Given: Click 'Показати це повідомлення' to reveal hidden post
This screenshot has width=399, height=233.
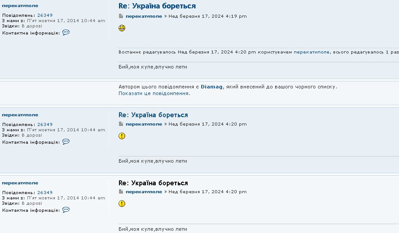Looking at the screenshot, I should [153, 93].
